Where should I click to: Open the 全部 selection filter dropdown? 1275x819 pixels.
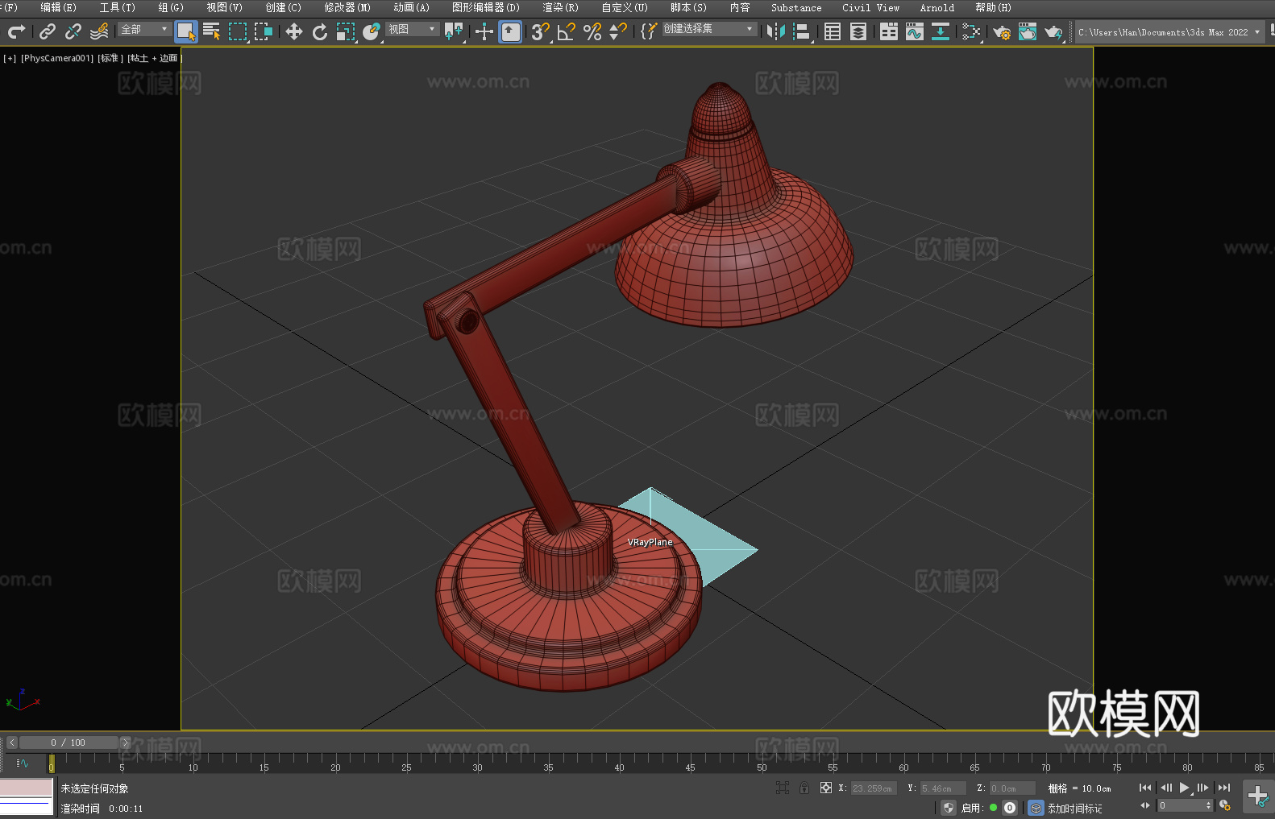144,29
